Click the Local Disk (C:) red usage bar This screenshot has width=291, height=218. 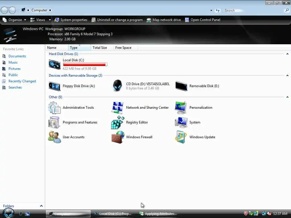click(x=85, y=64)
